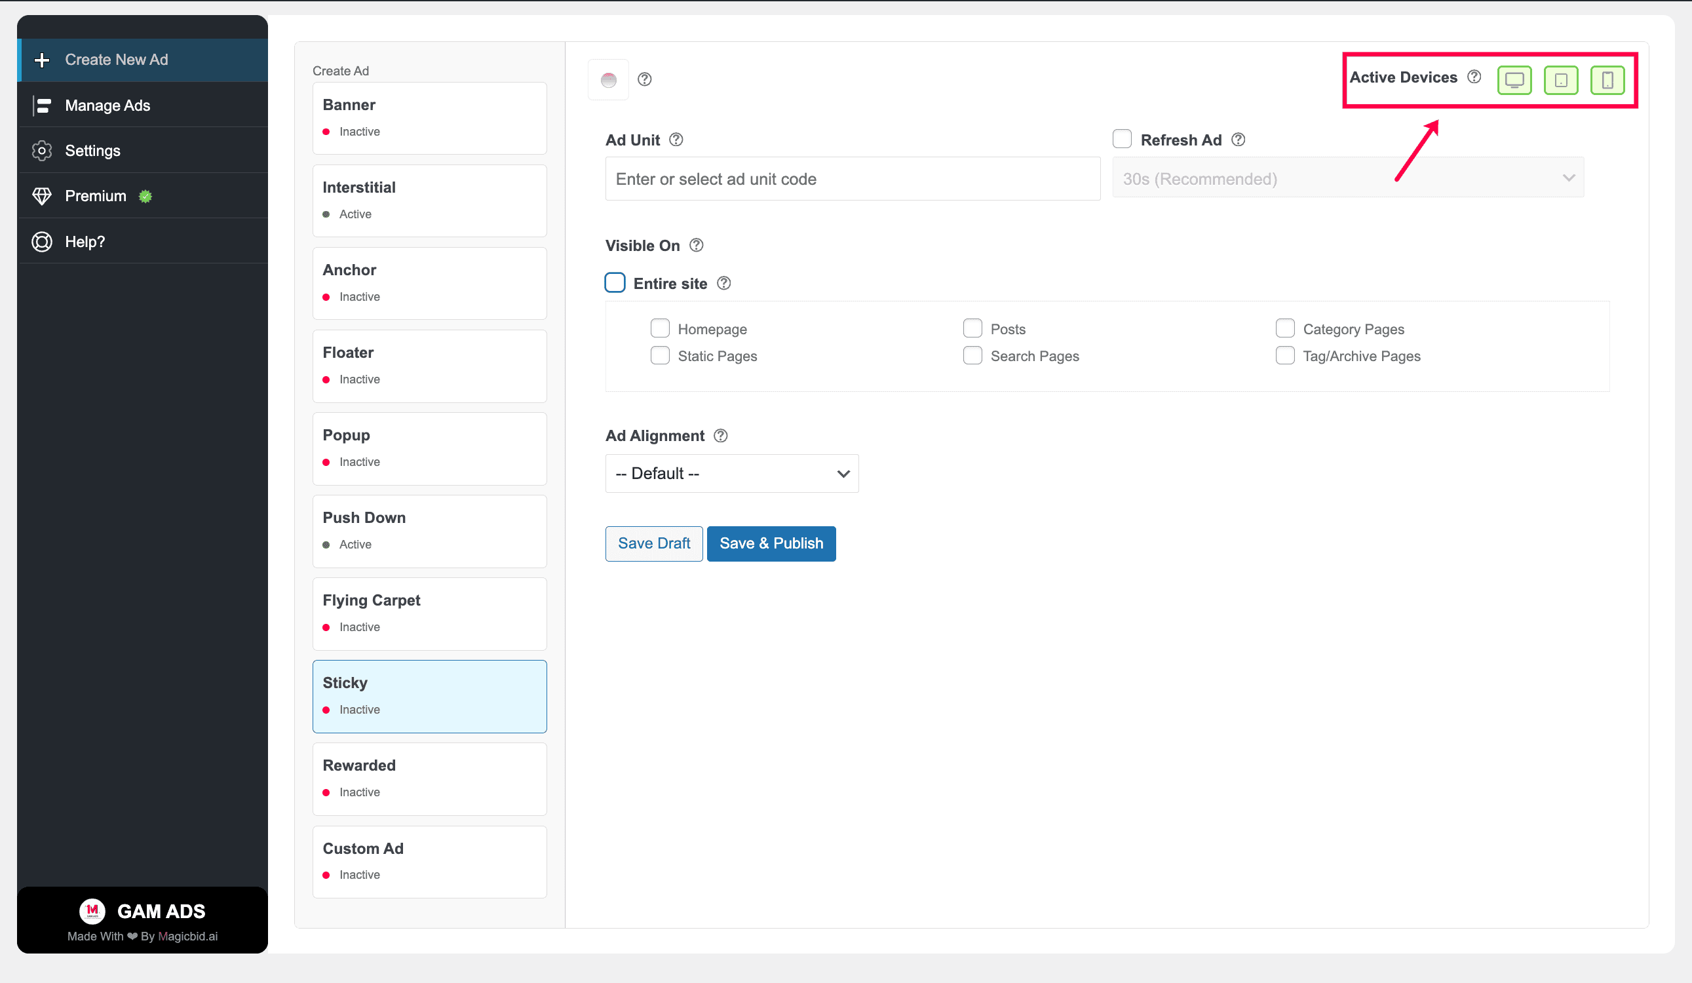Open the Visible On help icon
1692x983 pixels.
pos(697,245)
